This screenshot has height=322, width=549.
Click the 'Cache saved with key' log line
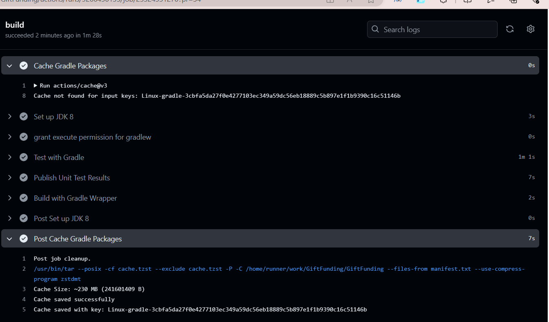coord(200,309)
